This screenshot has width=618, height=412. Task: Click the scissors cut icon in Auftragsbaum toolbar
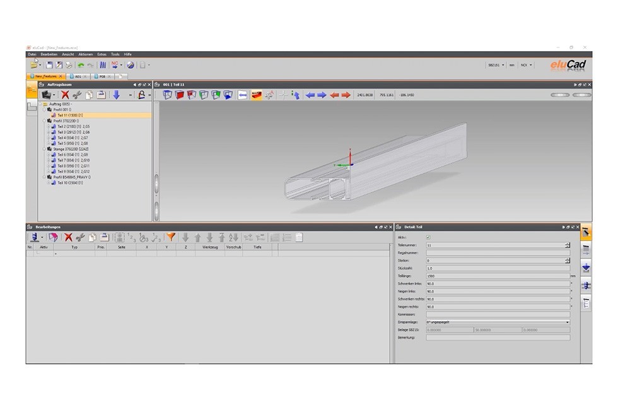tap(77, 95)
